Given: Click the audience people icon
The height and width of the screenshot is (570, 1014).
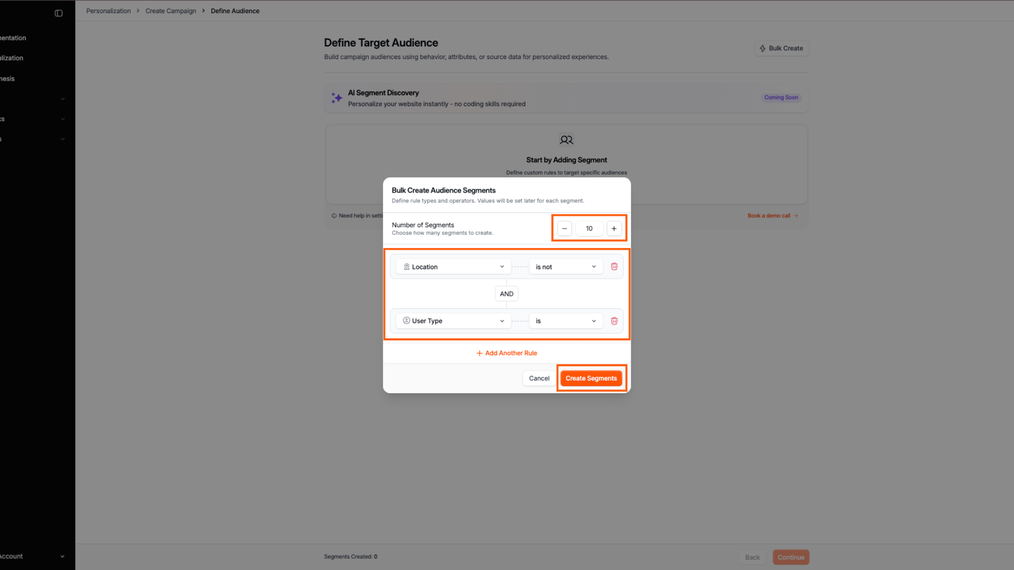Looking at the screenshot, I should [566, 140].
